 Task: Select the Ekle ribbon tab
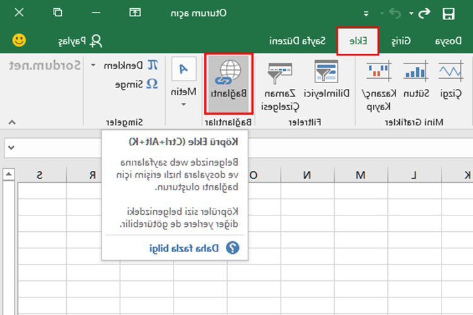click(358, 41)
